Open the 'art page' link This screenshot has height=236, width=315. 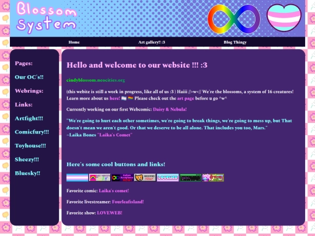(x=185, y=98)
